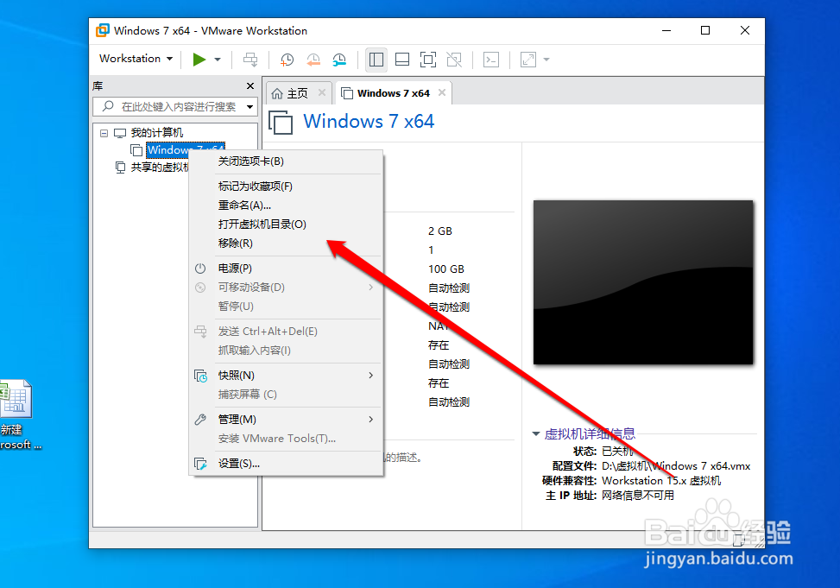This screenshot has width=840, height=588.
Task: Choose 标记为收藏项(F) menu entry
Action: click(x=286, y=186)
